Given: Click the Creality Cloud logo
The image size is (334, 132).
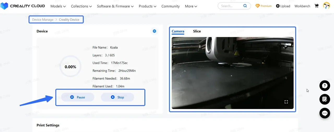Looking at the screenshot, I should [x=23, y=6].
